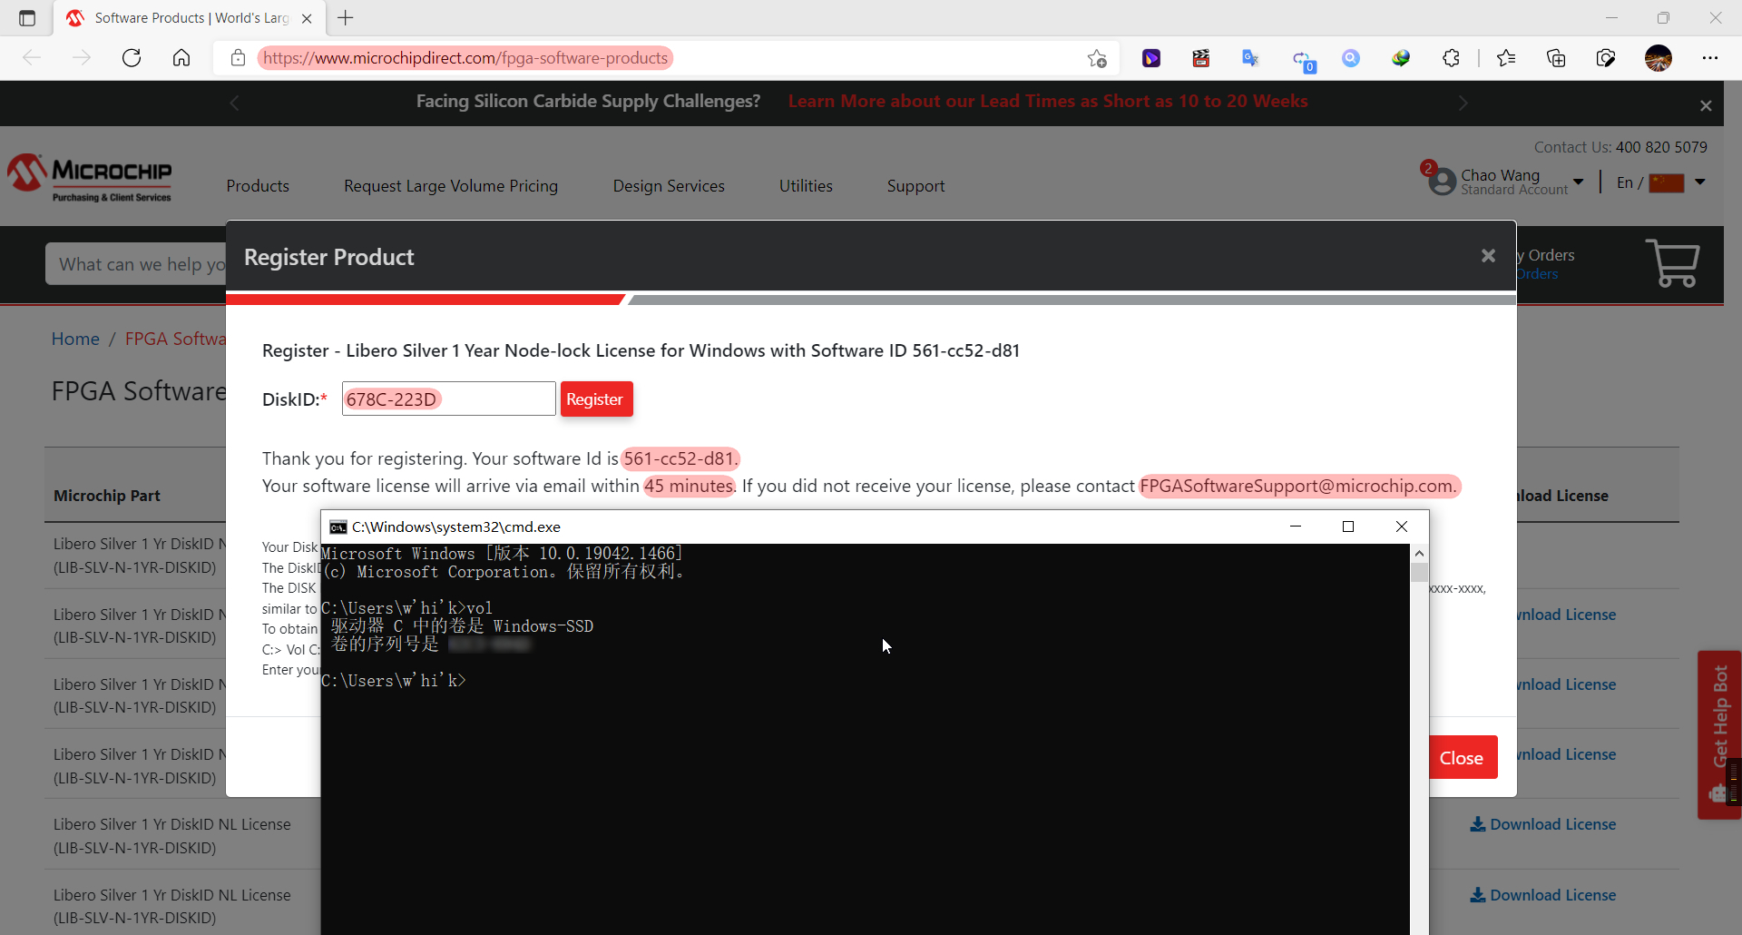Open the extension with 0 badge

point(1303,60)
